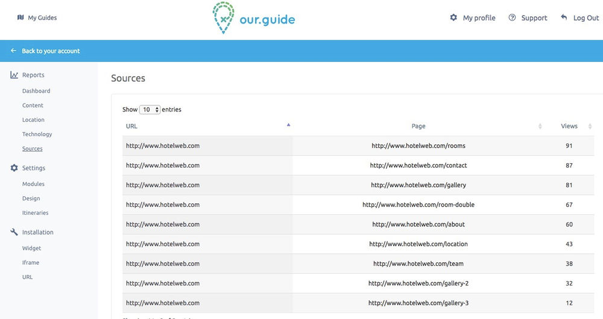Click the Installation wrench icon in sidebar
The width and height of the screenshot is (603, 319).
(14, 232)
